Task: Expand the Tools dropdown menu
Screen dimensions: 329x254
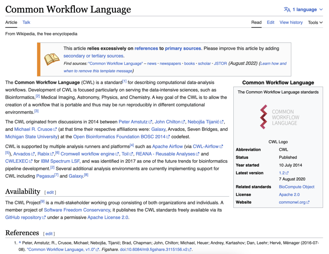Action: (315, 22)
